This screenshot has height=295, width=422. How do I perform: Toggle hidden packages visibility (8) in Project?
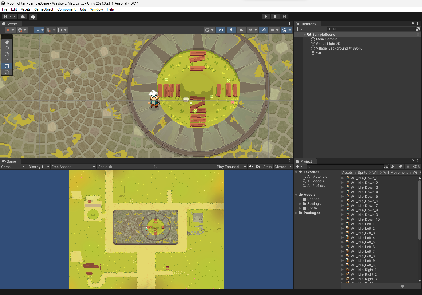[416, 167]
